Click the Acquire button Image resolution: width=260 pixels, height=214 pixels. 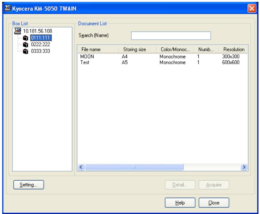point(214,185)
